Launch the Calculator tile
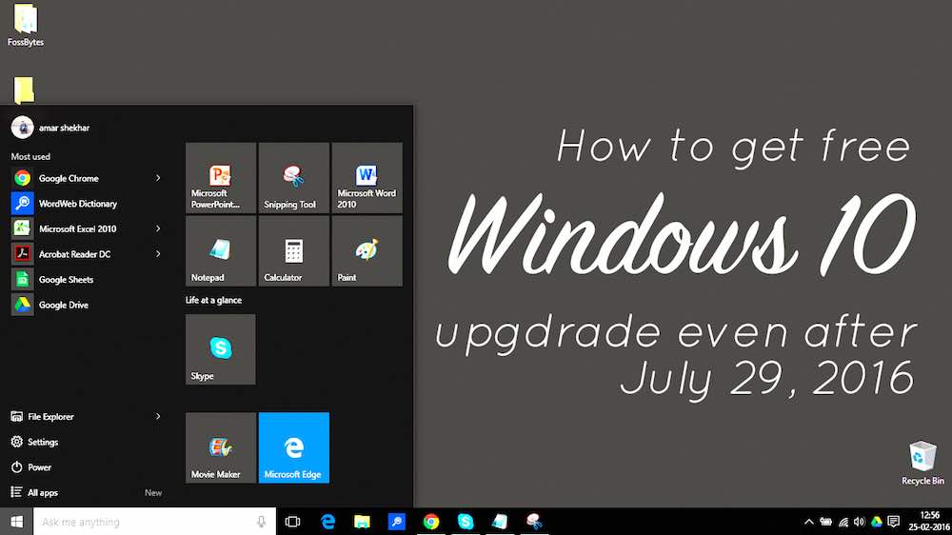 294,250
